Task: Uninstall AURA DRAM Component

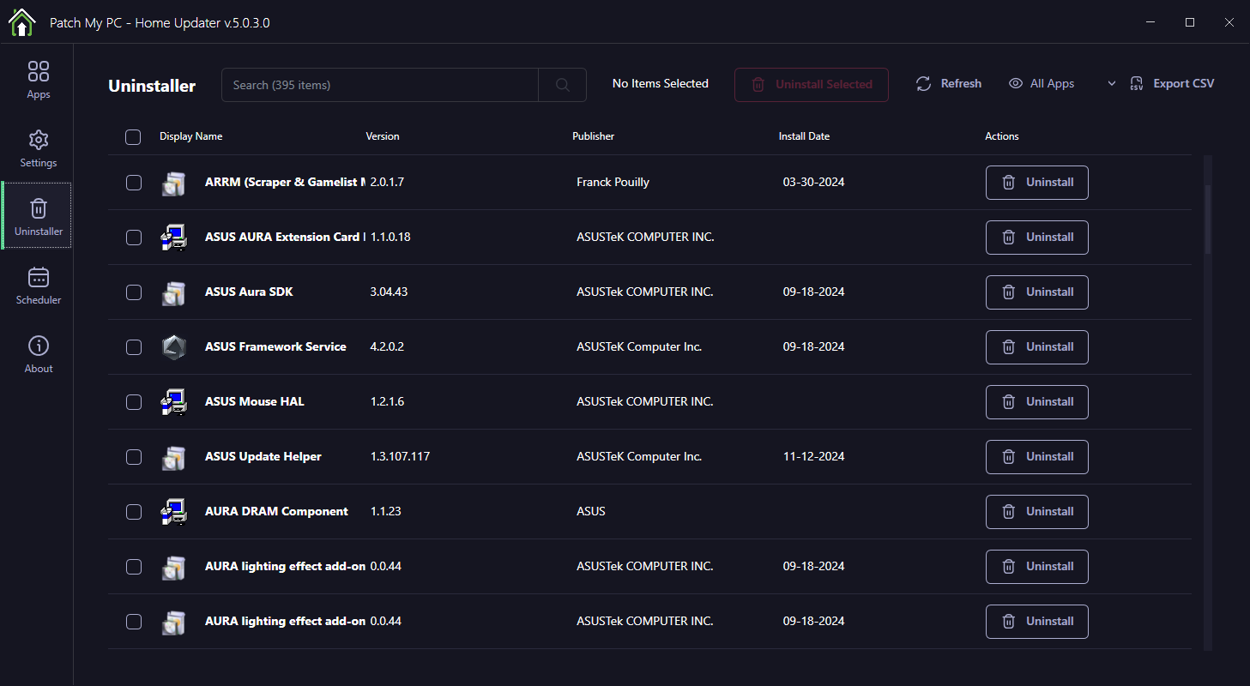Action: 1037,512
